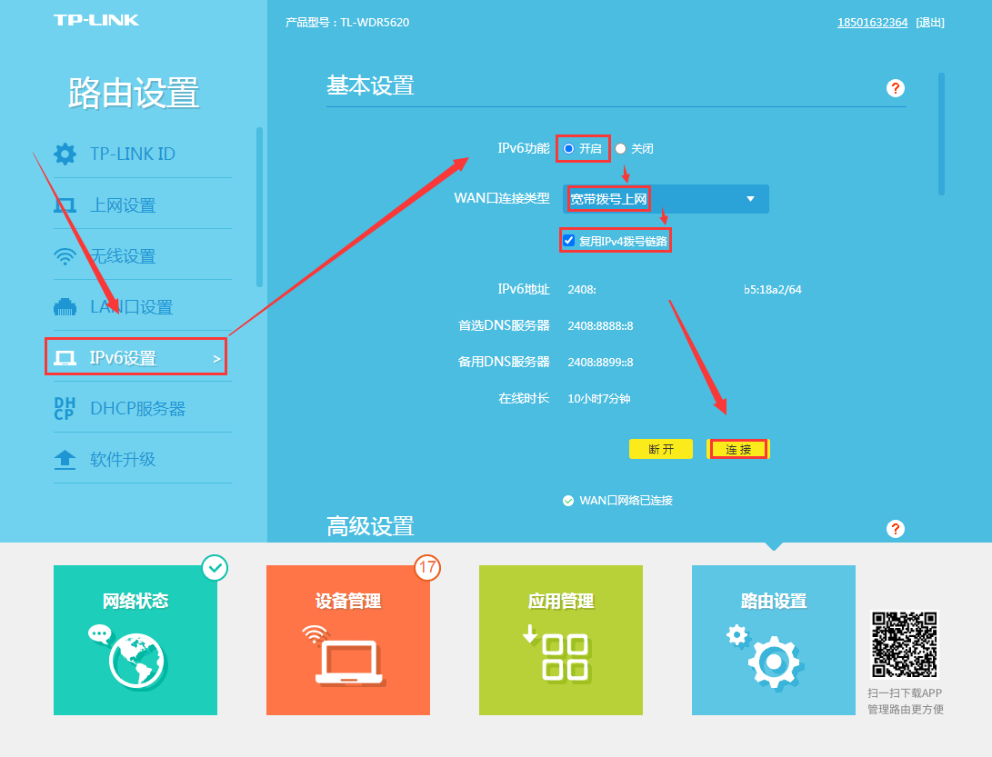Click the TP-LINK ID gear icon

point(65,154)
